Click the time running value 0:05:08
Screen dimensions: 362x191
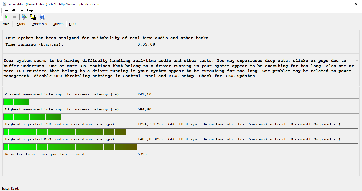tap(146, 44)
